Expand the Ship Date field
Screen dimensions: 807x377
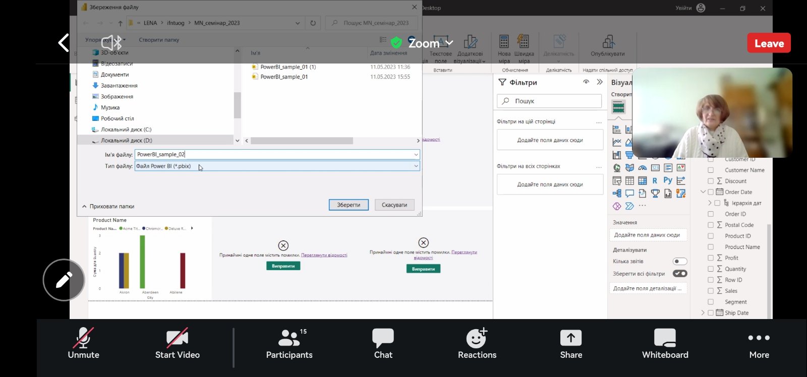click(703, 313)
